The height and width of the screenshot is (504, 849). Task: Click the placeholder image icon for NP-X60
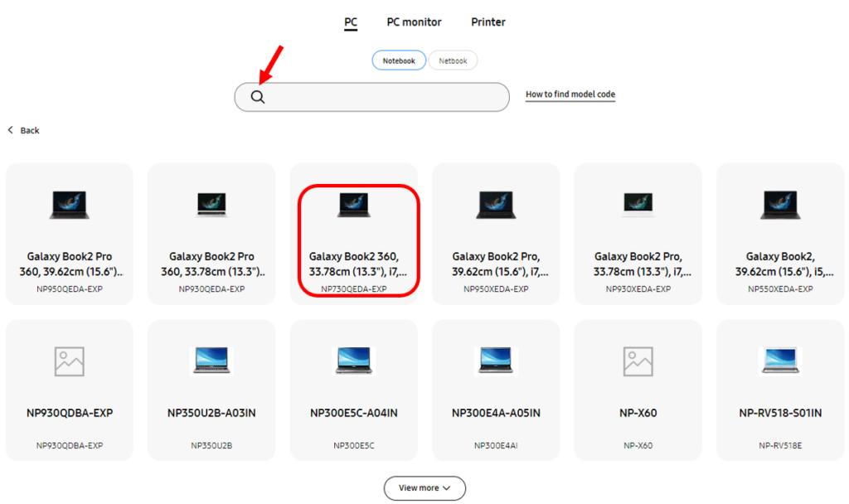[638, 361]
